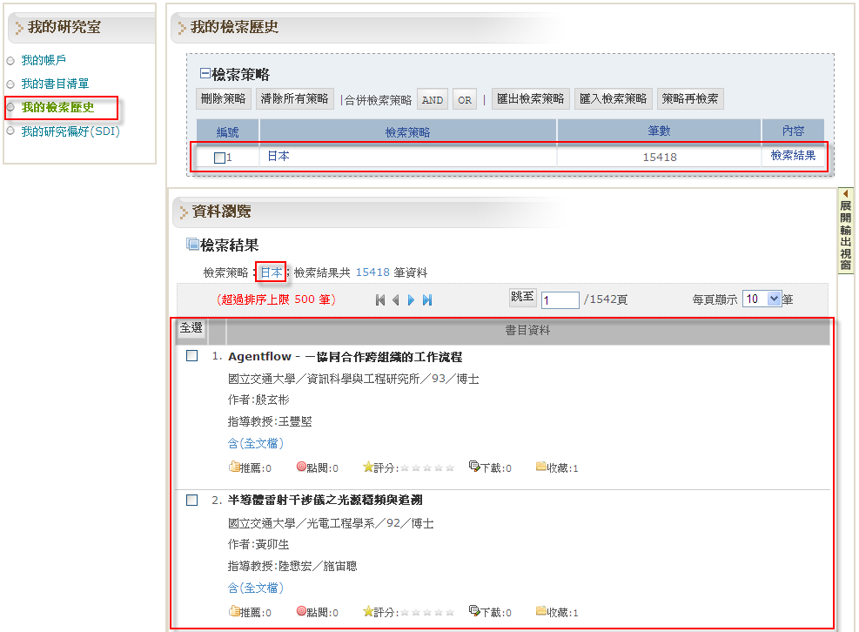This screenshot has width=859, height=632.
Task: Go to previous results page
Action: click(x=395, y=300)
